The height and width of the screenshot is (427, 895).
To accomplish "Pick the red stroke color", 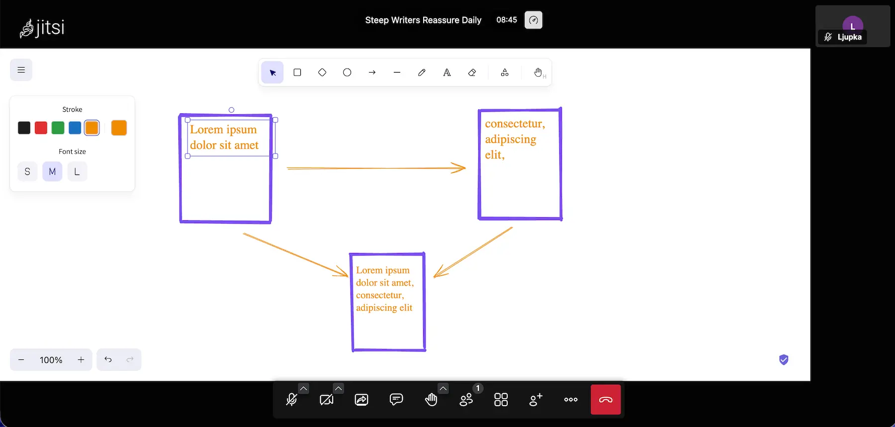I will (x=41, y=128).
